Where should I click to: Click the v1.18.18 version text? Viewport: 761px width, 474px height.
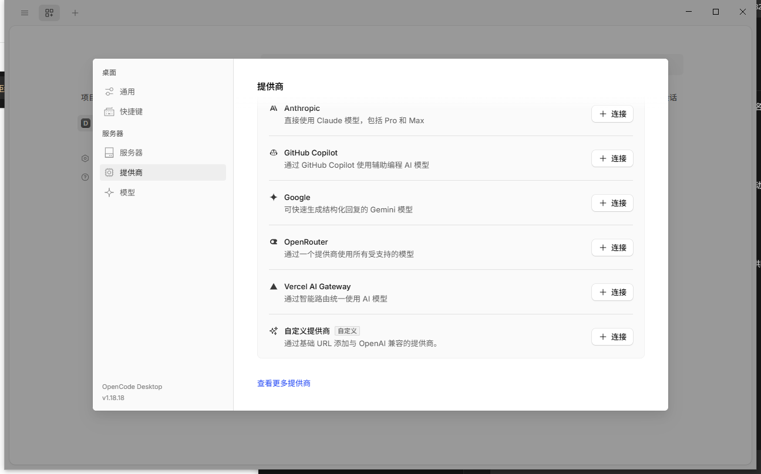[x=113, y=398]
